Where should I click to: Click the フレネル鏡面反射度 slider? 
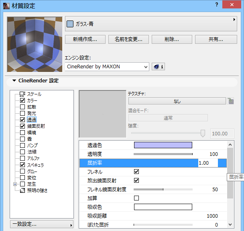point(163,189)
